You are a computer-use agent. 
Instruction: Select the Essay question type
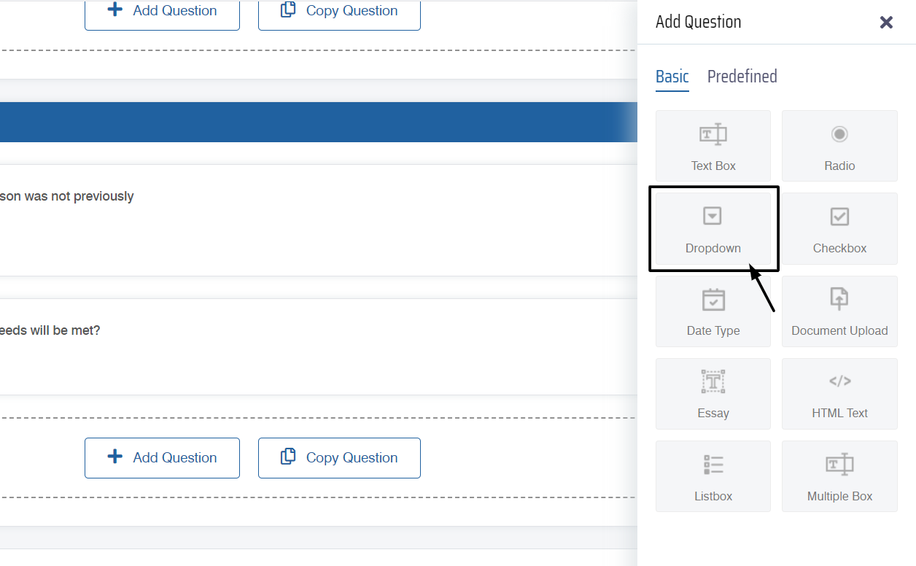(x=713, y=393)
